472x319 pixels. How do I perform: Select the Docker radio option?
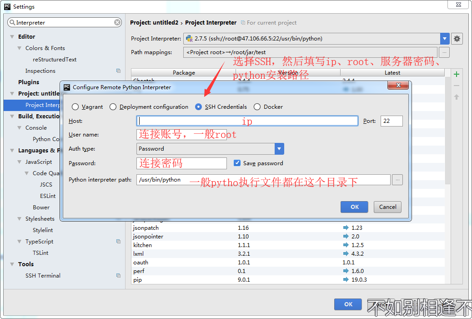257,106
